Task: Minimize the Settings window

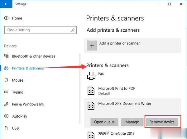Action: tap(158, 4)
